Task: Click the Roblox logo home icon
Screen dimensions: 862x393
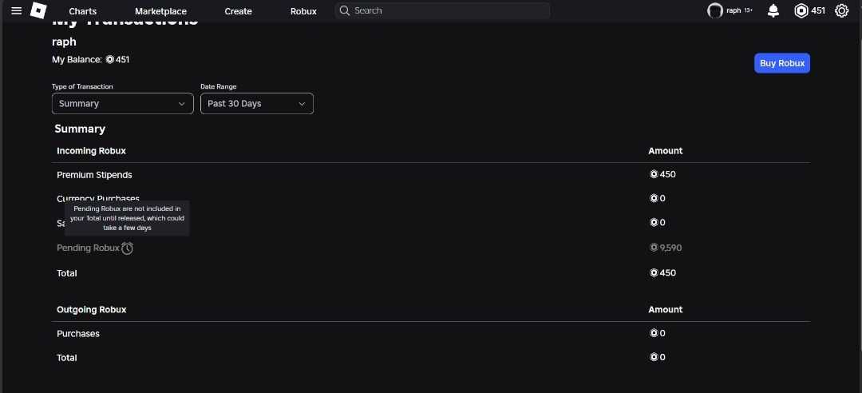Action: pyautogui.click(x=38, y=10)
